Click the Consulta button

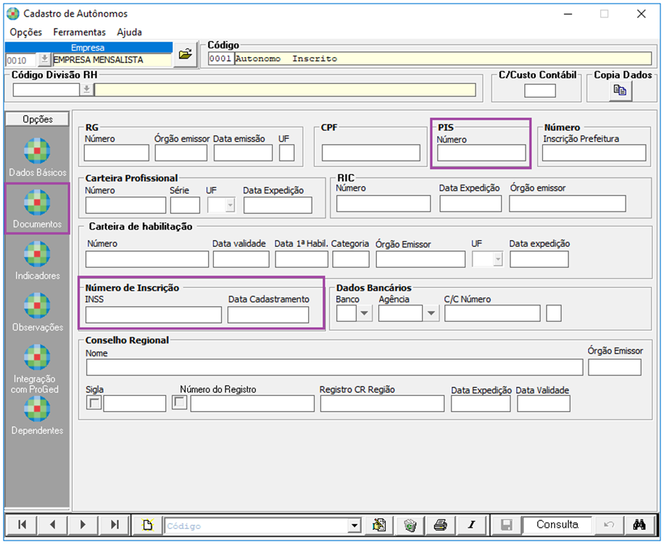click(557, 525)
